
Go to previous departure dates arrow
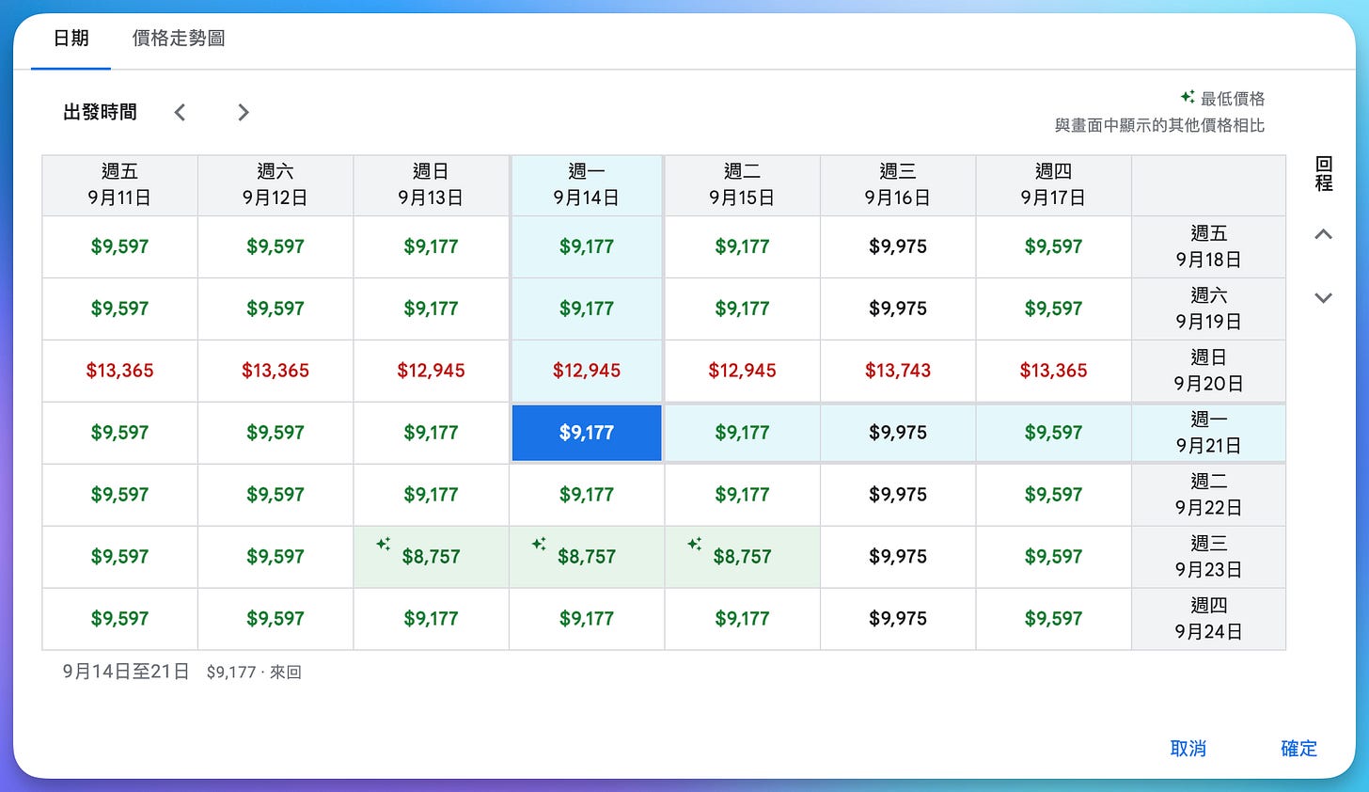click(180, 113)
